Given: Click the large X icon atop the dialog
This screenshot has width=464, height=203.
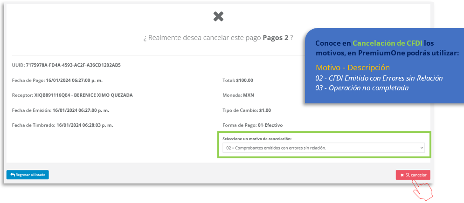Looking at the screenshot, I should 218,17.
